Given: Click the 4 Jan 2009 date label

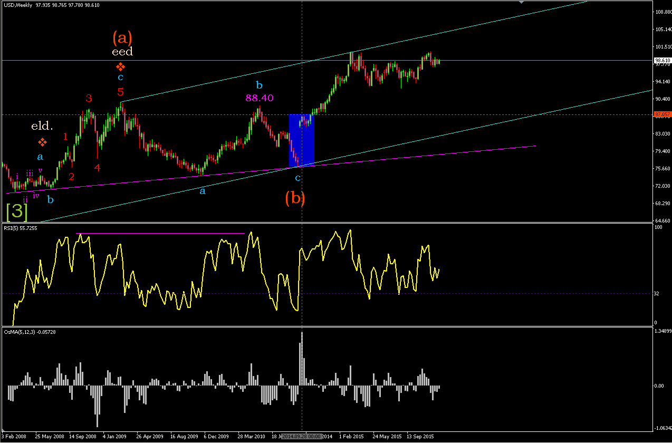Looking at the screenshot, I should (x=116, y=437).
